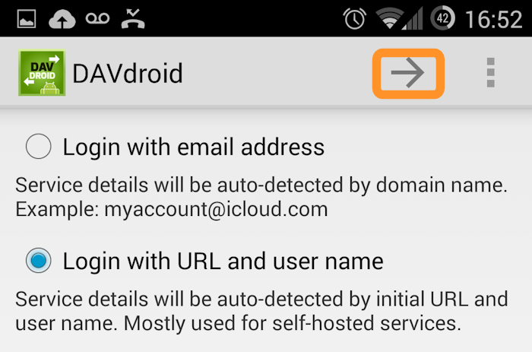Viewport: 532px width, 352px height.
Task: Select the Login with email address radio button
Action: pyautogui.click(x=38, y=146)
